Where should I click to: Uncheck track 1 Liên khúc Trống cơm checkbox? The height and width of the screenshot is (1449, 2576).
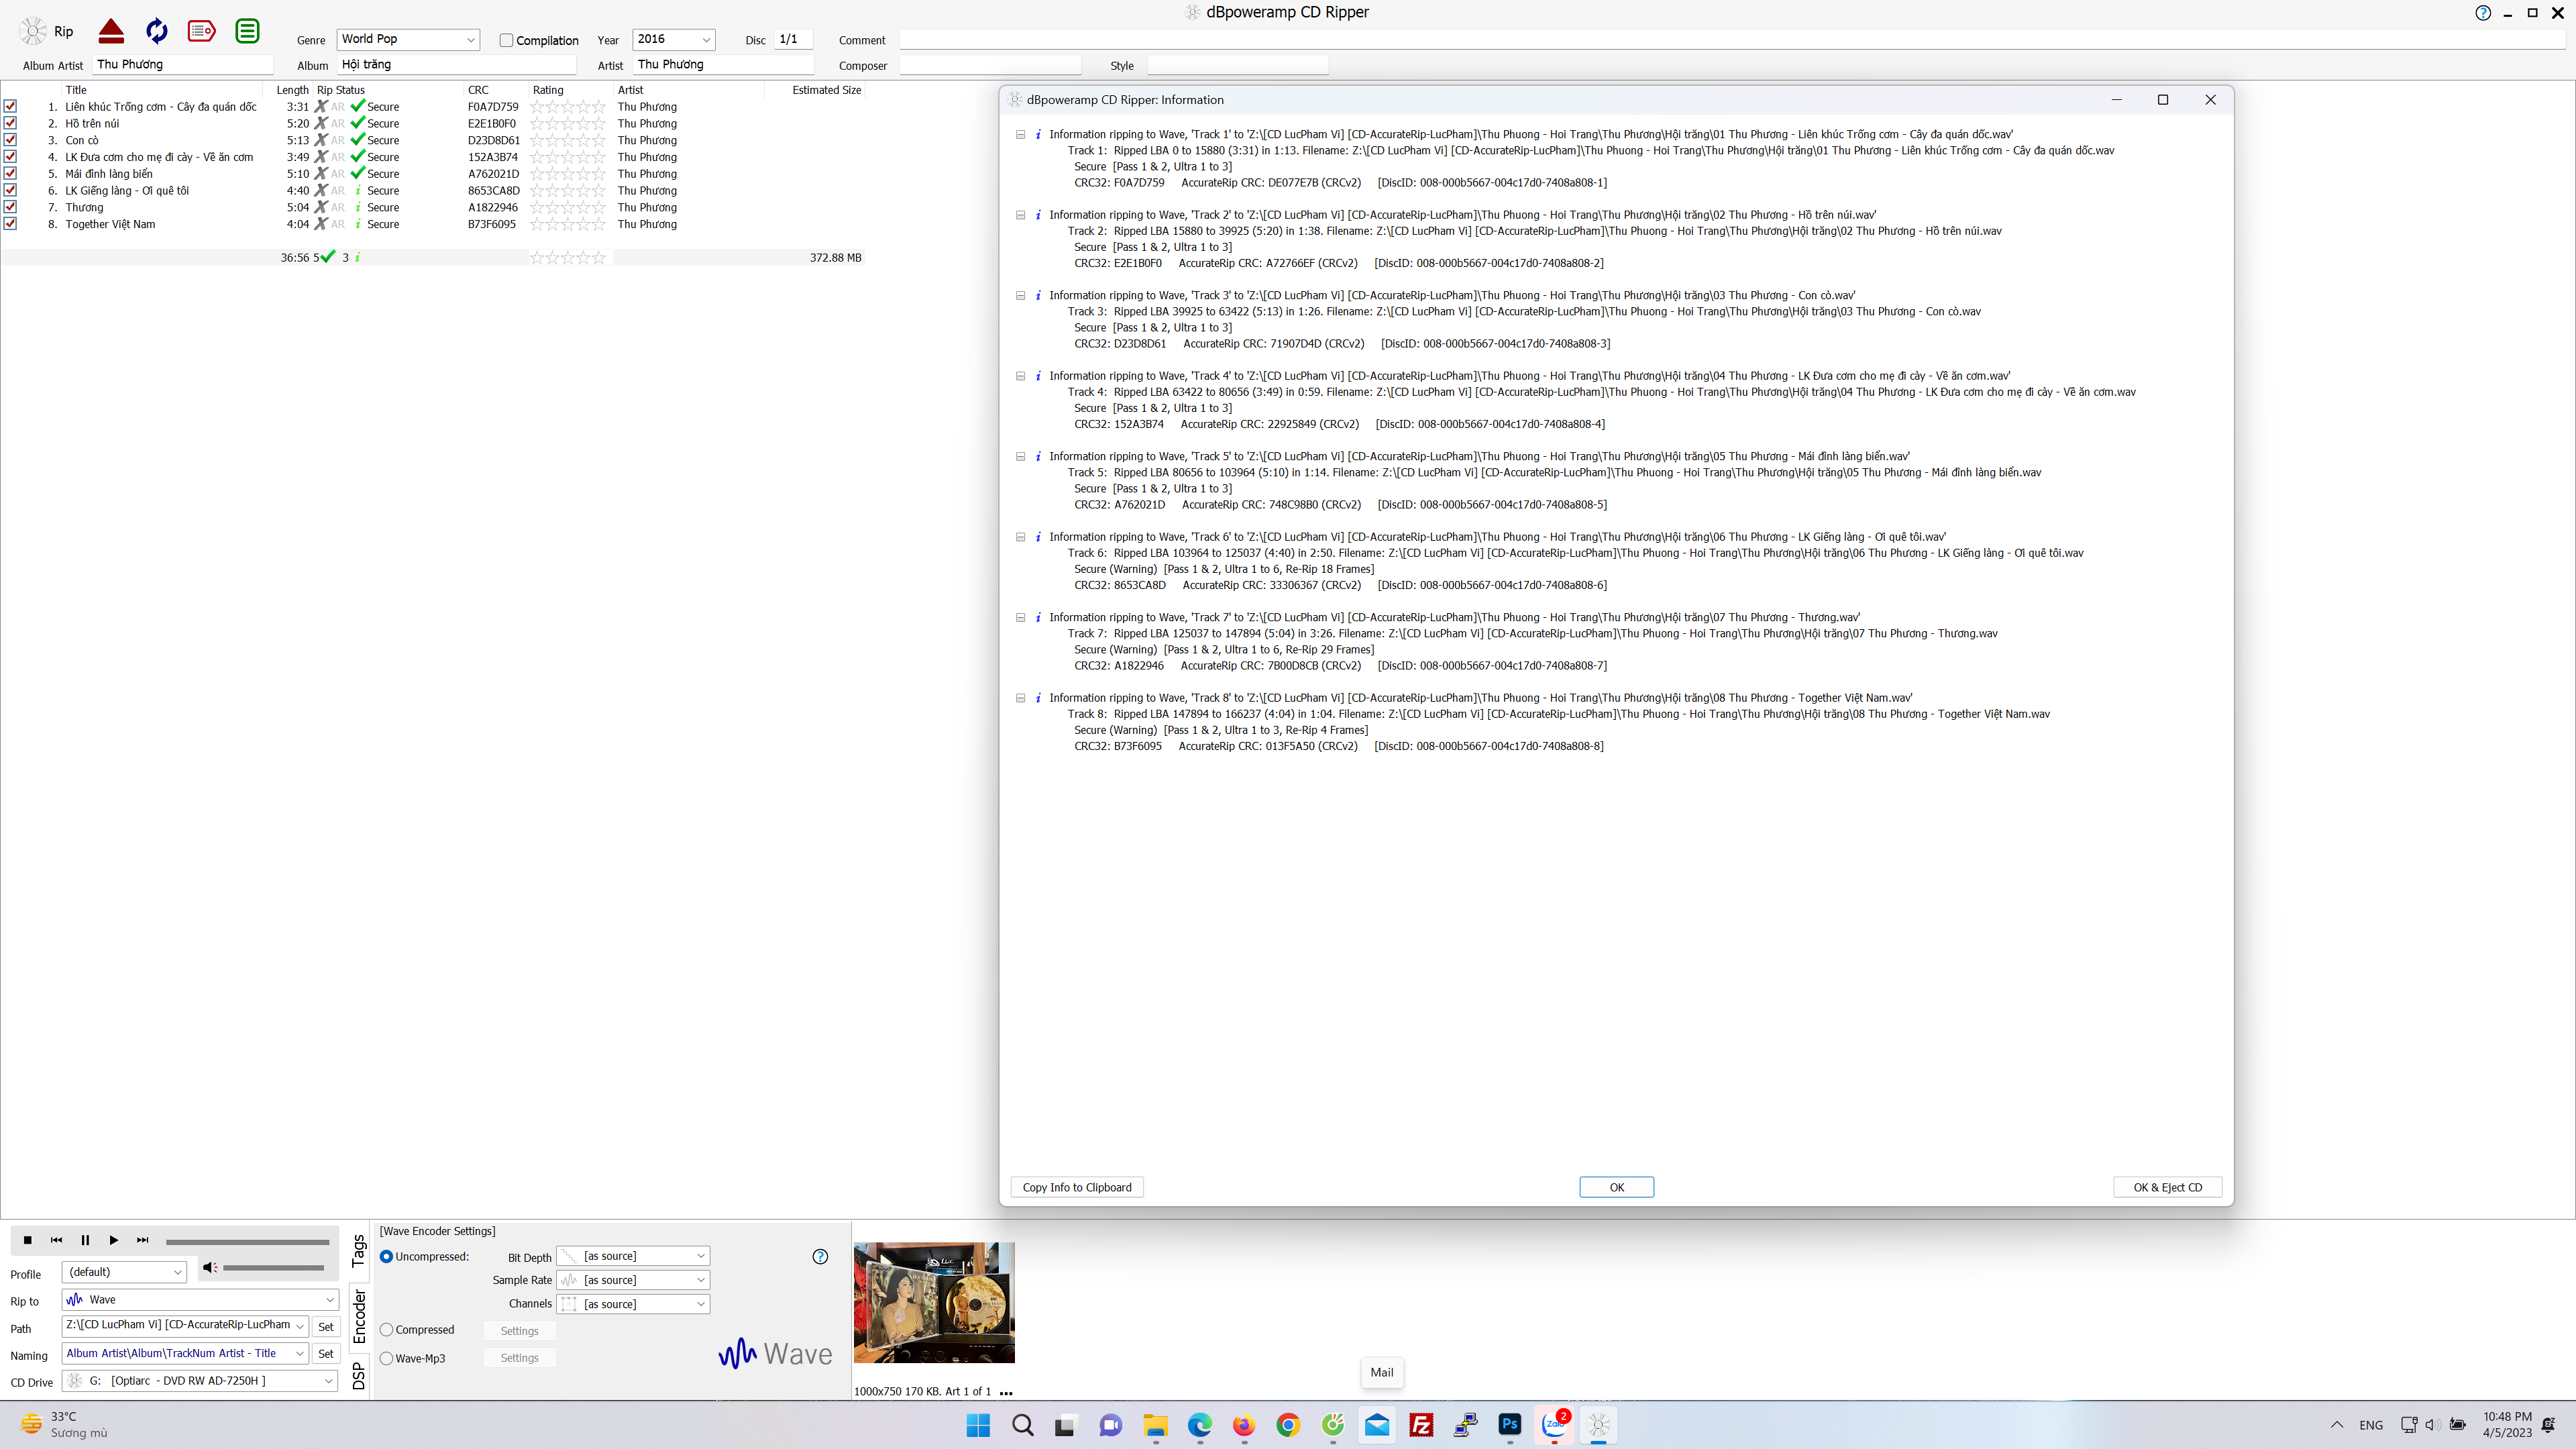[10, 106]
